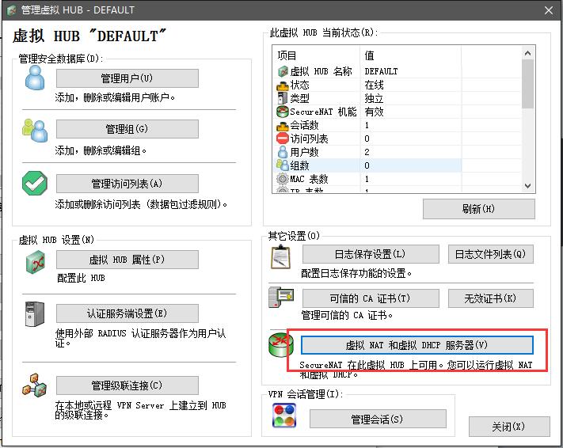
Task: Click status list scrollbar up arrow
Action: (527, 53)
